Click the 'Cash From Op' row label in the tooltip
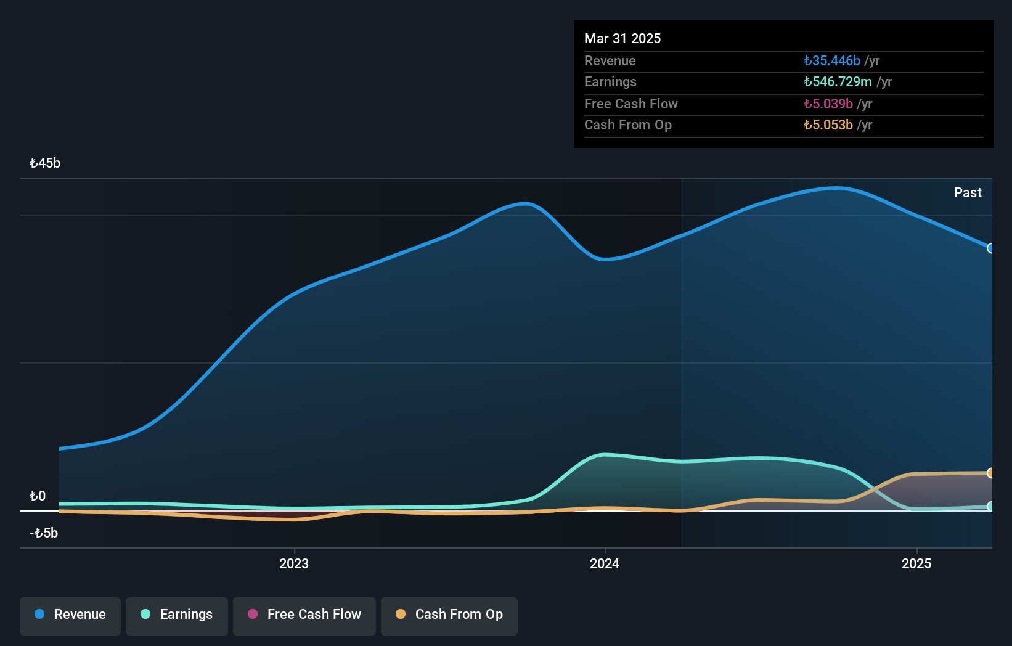1012x646 pixels. (x=628, y=125)
